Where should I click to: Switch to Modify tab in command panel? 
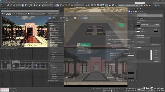[x=132, y=9]
